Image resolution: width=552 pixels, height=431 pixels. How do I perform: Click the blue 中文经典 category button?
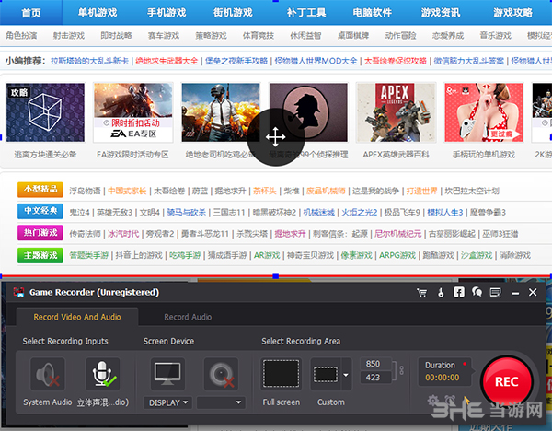pyautogui.click(x=40, y=211)
